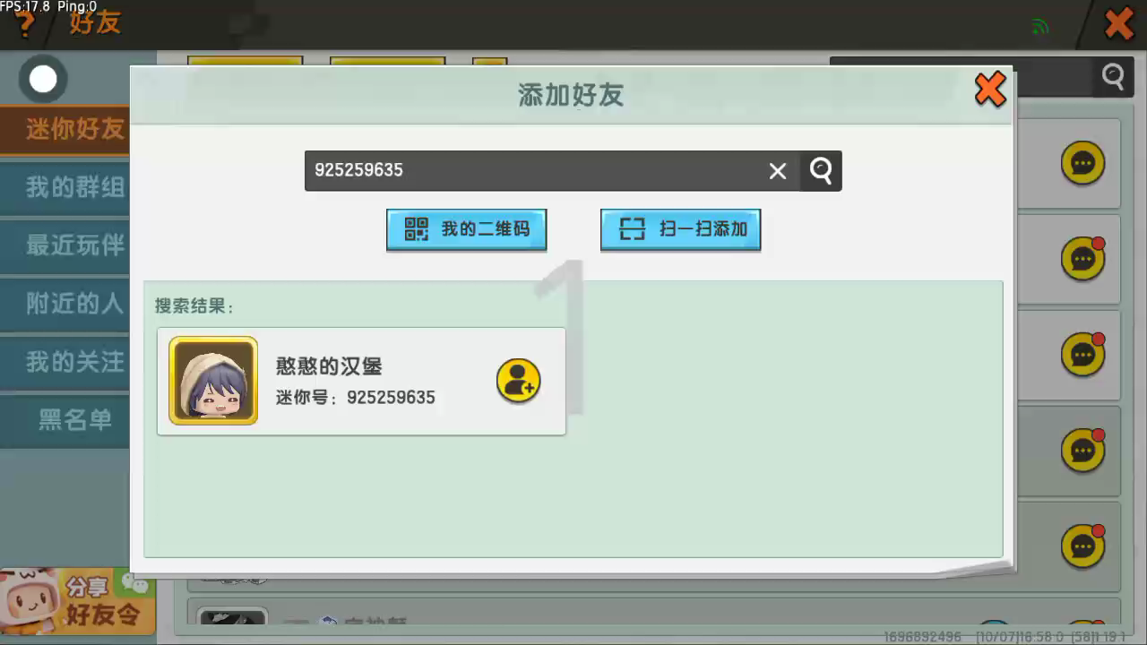Click the friend list search magnifier behind dialog

click(x=1113, y=77)
